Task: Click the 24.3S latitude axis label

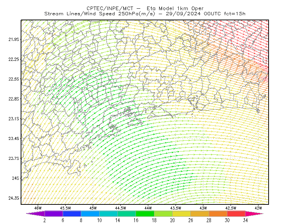Action: coord(14,198)
